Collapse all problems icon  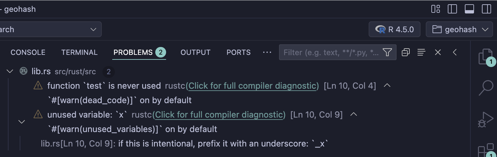tap(406, 52)
